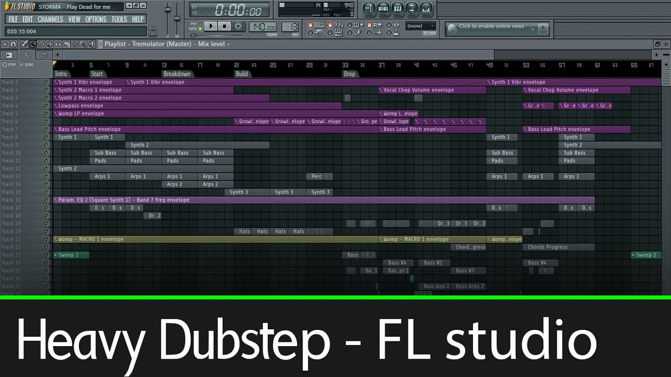
Task: Open the CHANNELS menu
Action: coord(50,19)
